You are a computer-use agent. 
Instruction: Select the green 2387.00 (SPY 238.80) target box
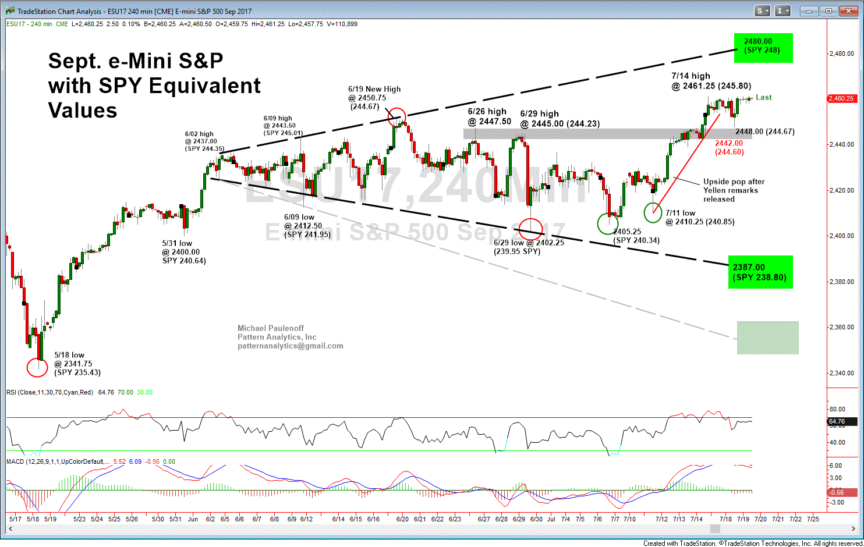(x=760, y=272)
